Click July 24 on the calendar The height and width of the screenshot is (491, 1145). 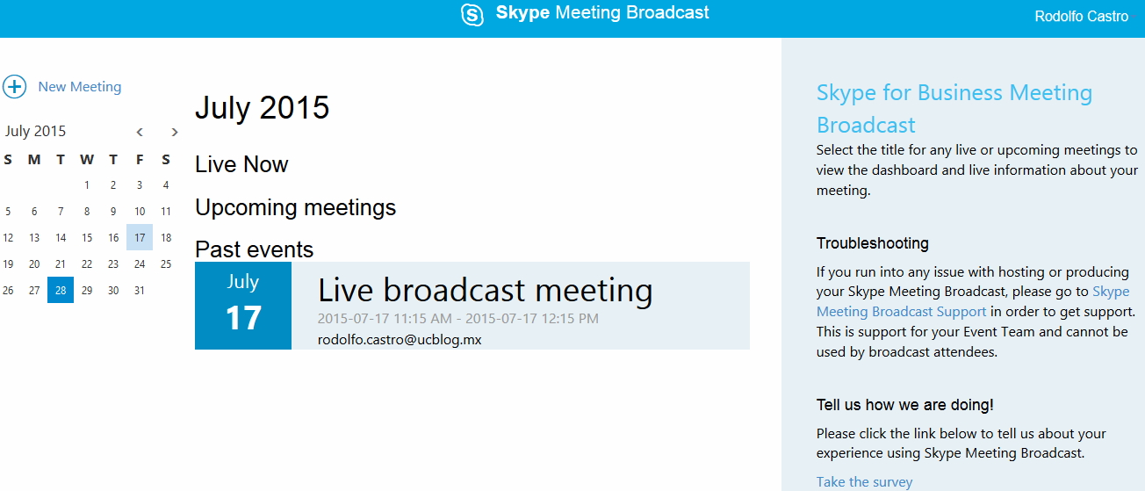click(x=140, y=264)
